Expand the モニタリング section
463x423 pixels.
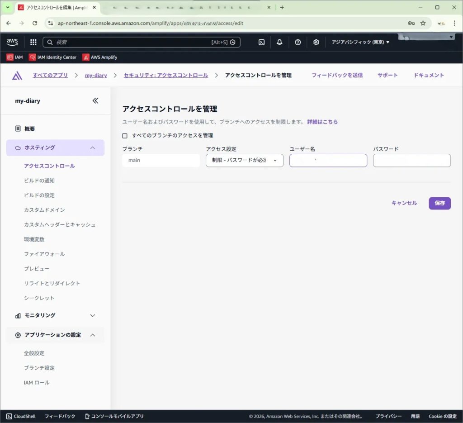point(93,315)
